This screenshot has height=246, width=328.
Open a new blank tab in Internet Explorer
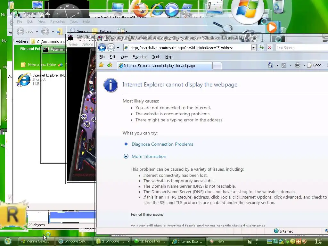click(x=217, y=66)
